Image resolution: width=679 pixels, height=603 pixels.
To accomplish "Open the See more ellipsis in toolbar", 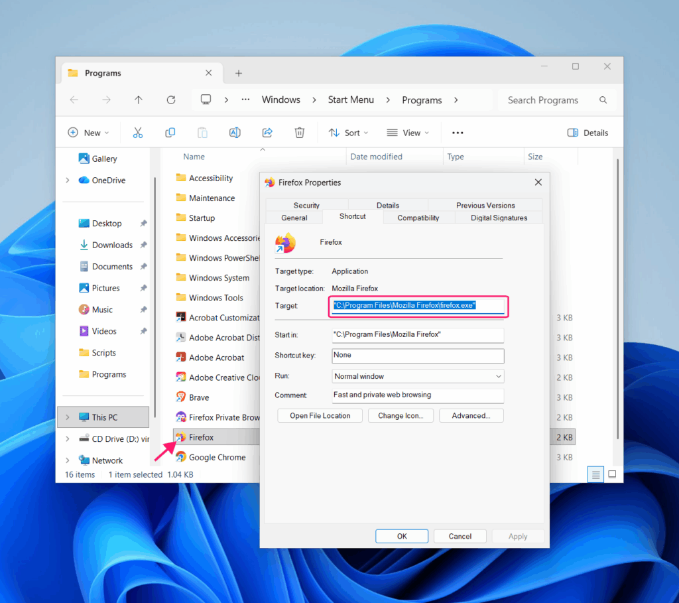I will [458, 133].
